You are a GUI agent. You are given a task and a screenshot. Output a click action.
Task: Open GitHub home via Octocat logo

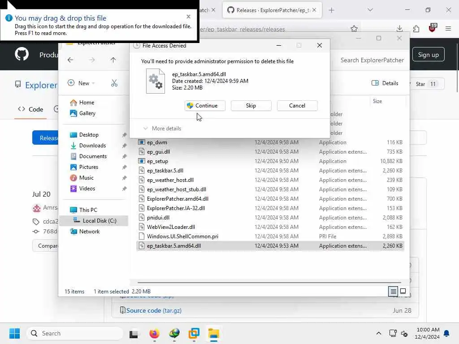22,54
